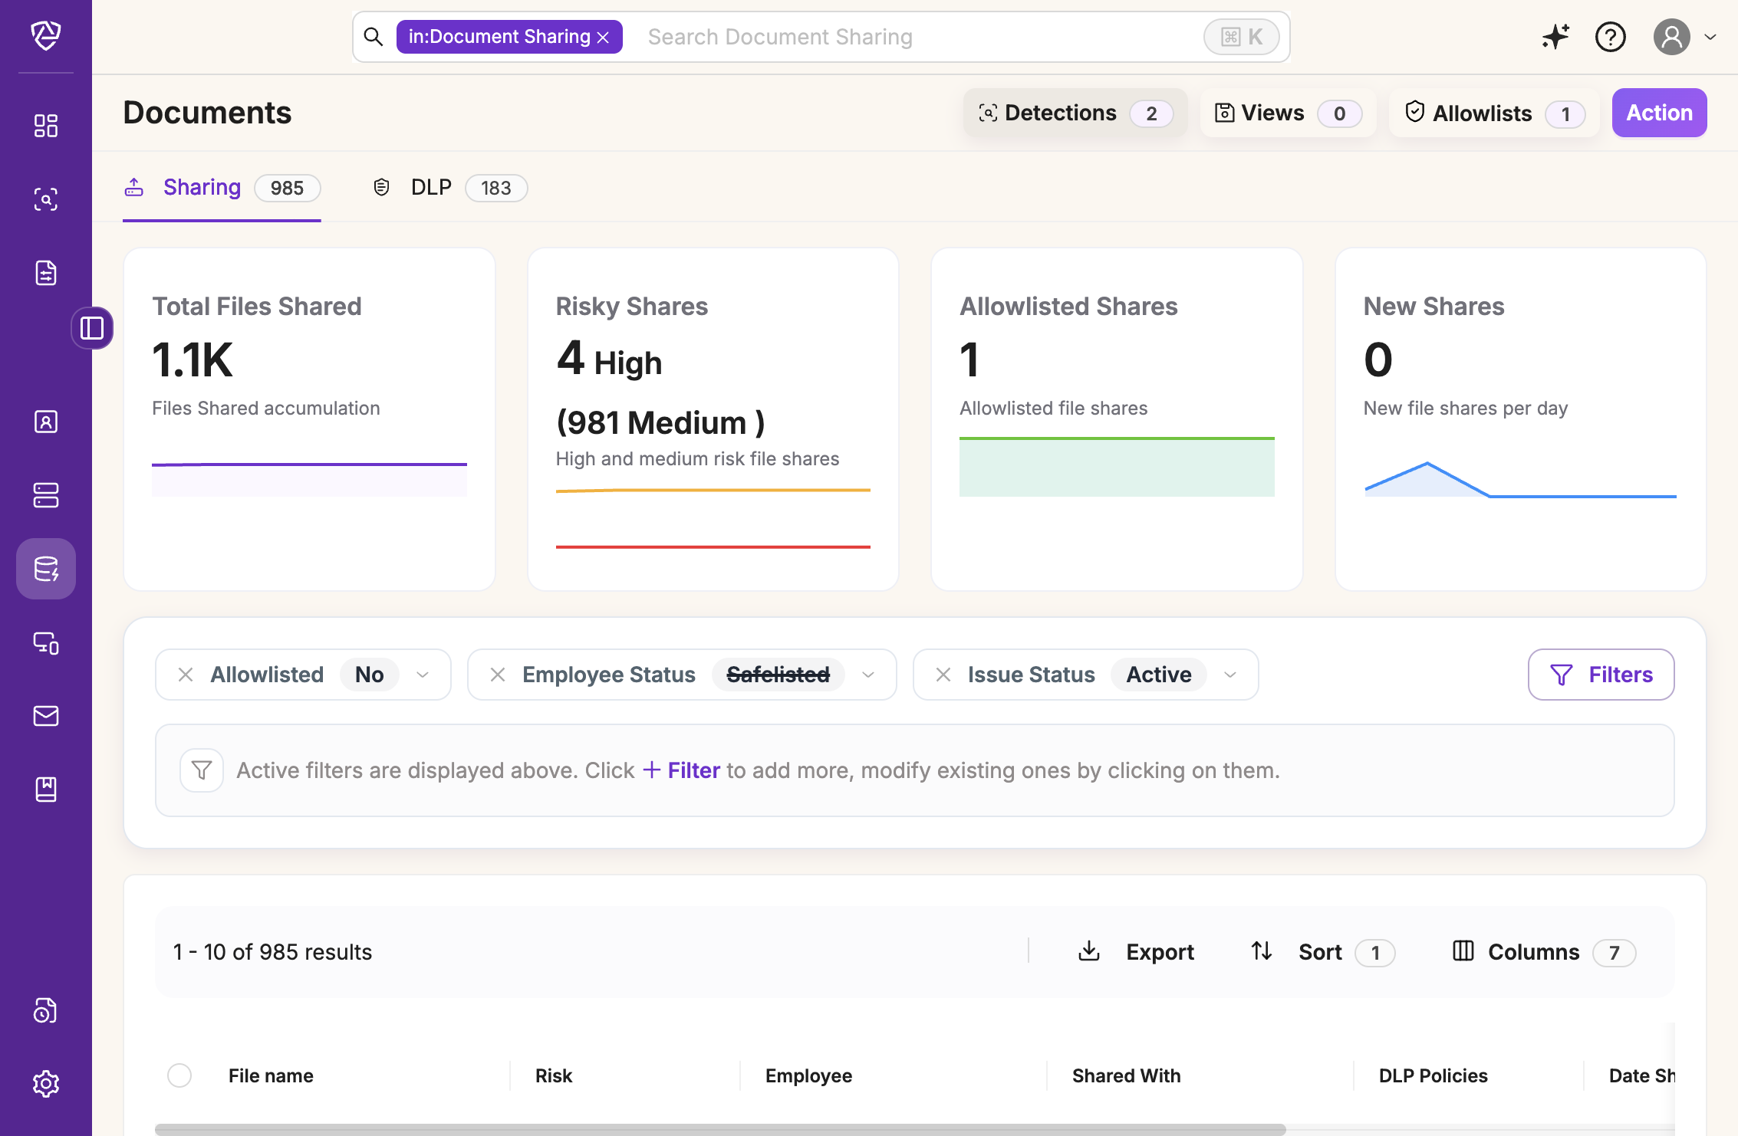Expand the Allowlisted filter dropdown chevron
This screenshot has width=1738, height=1136.
(423, 675)
